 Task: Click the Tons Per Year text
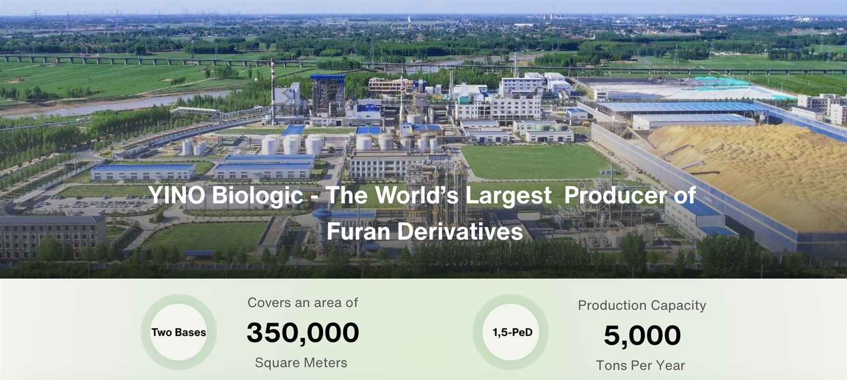(x=641, y=365)
